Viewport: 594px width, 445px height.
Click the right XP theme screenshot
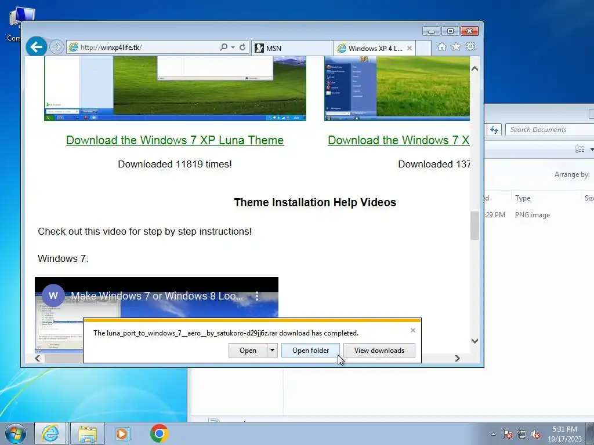point(397,89)
